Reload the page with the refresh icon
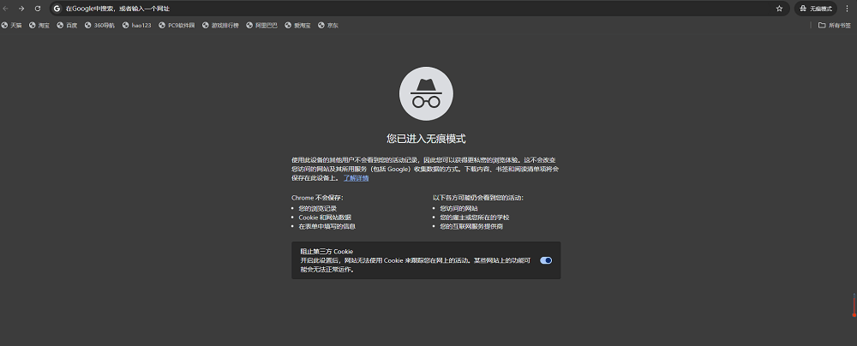 (38, 9)
